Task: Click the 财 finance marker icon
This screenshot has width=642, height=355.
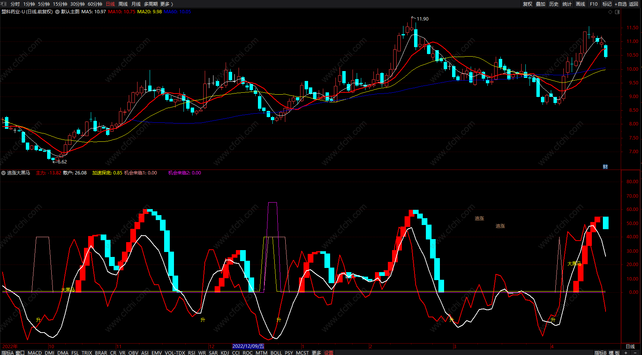Action: point(605,166)
